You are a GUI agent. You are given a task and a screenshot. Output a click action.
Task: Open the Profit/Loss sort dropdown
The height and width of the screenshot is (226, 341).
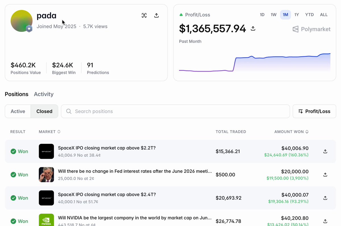[314, 111]
